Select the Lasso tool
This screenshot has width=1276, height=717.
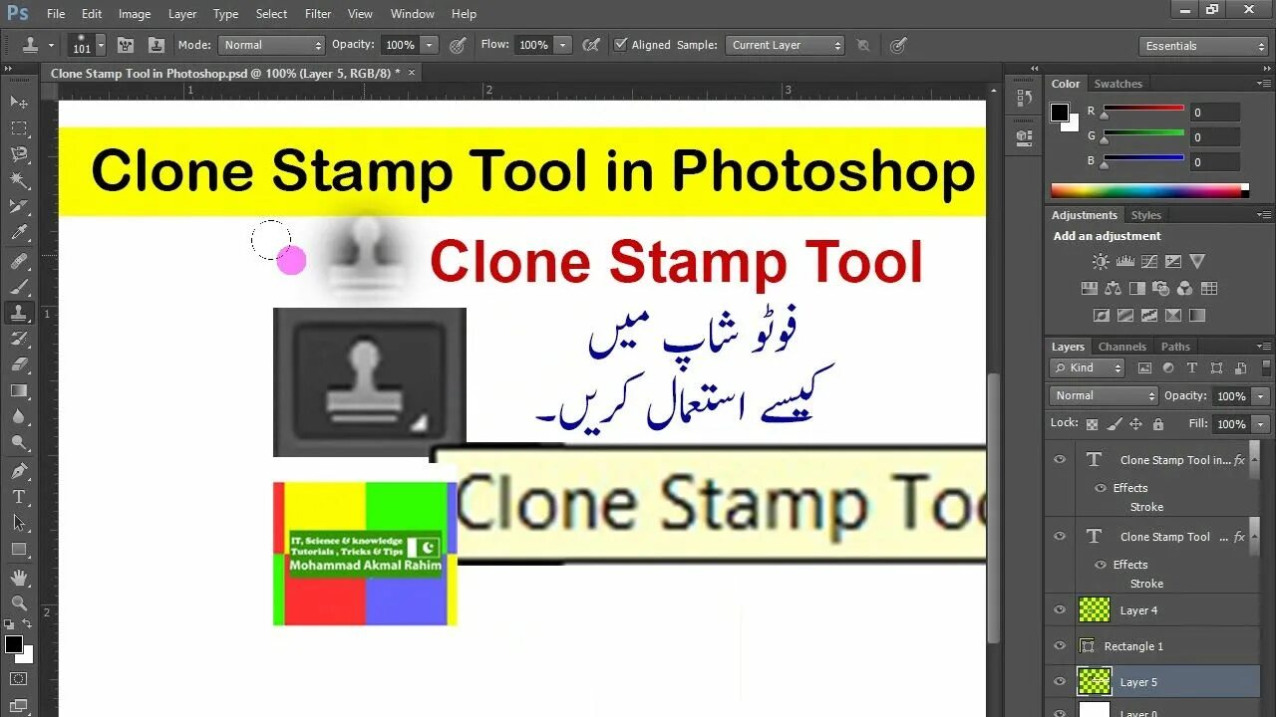pyautogui.click(x=19, y=154)
